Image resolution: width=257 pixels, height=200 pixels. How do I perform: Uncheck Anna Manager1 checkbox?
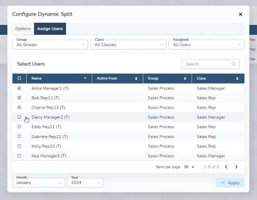(x=19, y=88)
